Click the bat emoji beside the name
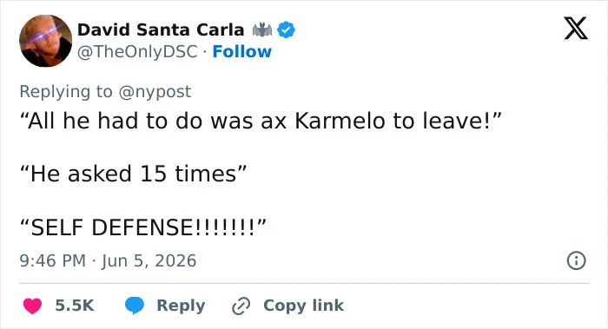The image size is (608, 329). point(262,30)
